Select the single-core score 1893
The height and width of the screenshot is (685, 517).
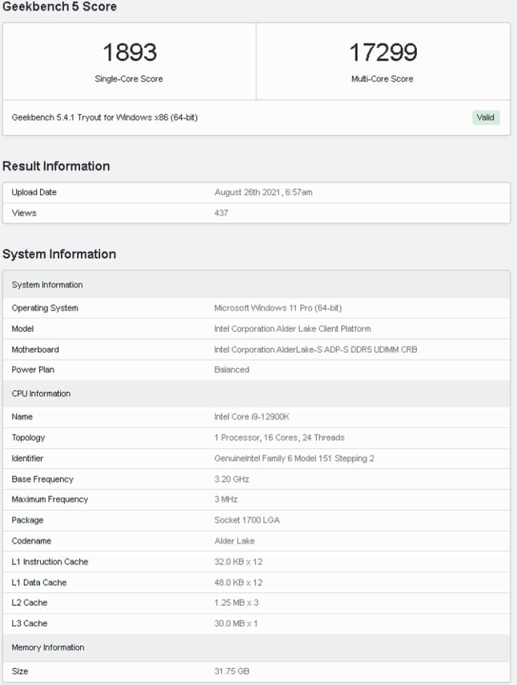pos(130,52)
